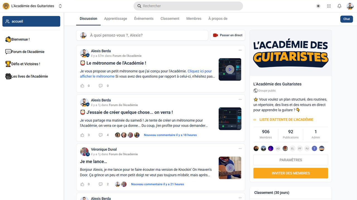This screenshot has width=357, height=200.
Task: Play the video thumbnail in Je me lance post
Action: (x=230, y=168)
